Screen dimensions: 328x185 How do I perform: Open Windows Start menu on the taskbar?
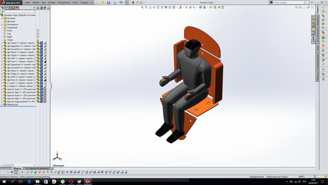[3, 181]
